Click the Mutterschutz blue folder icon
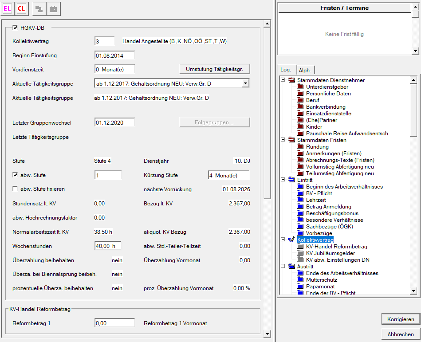The width and height of the screenshot is (421, 342). click(x=301, y=280)
